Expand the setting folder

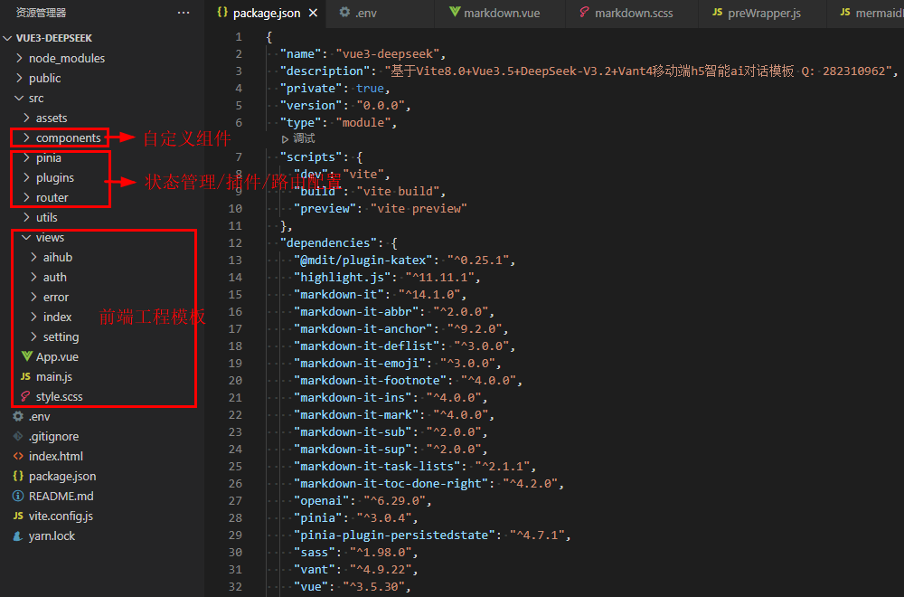(x=33, y=336)
